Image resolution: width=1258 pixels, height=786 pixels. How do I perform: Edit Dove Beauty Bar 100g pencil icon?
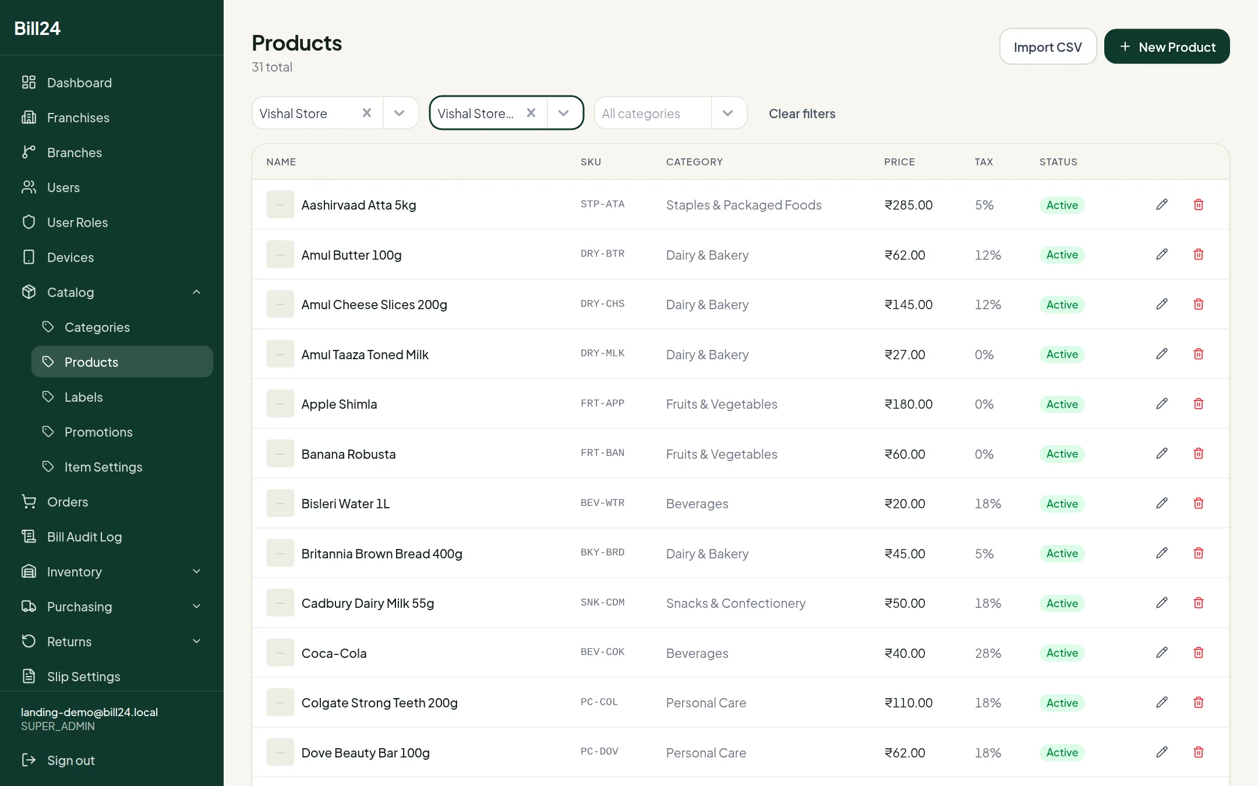click(1162, 752)
